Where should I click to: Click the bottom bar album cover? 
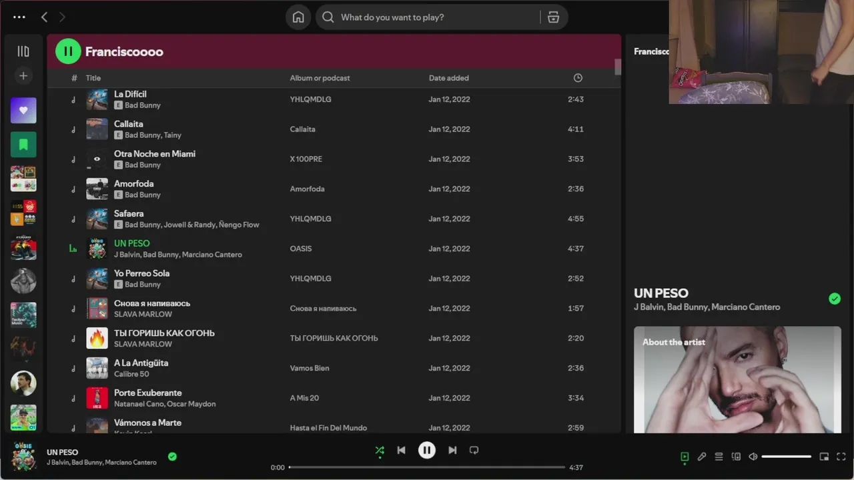(x=23, y=457)
